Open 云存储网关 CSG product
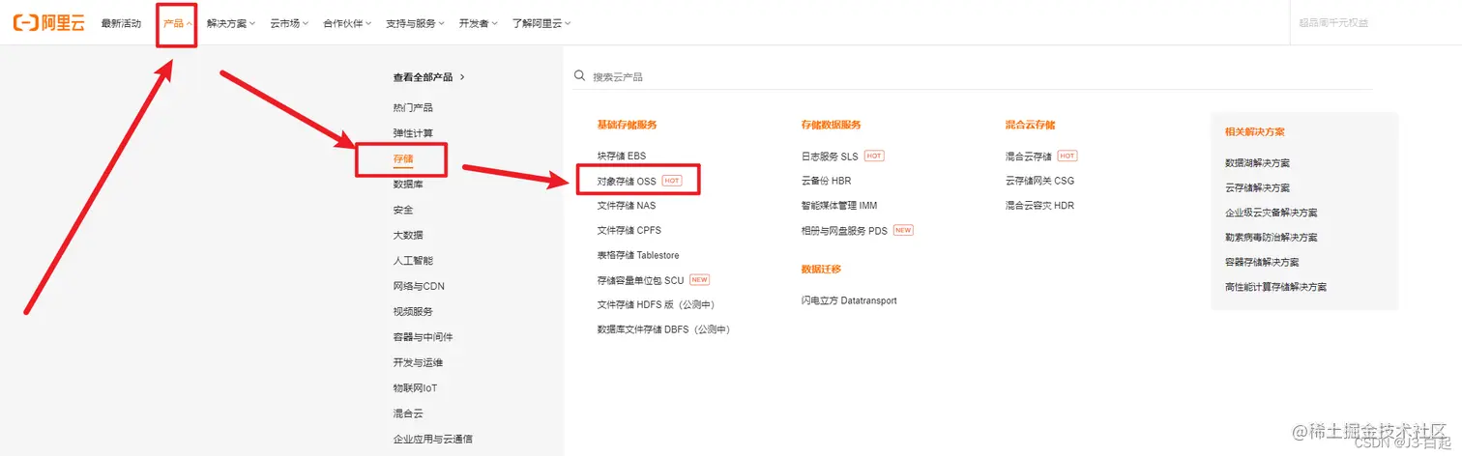 (1039, 181)
